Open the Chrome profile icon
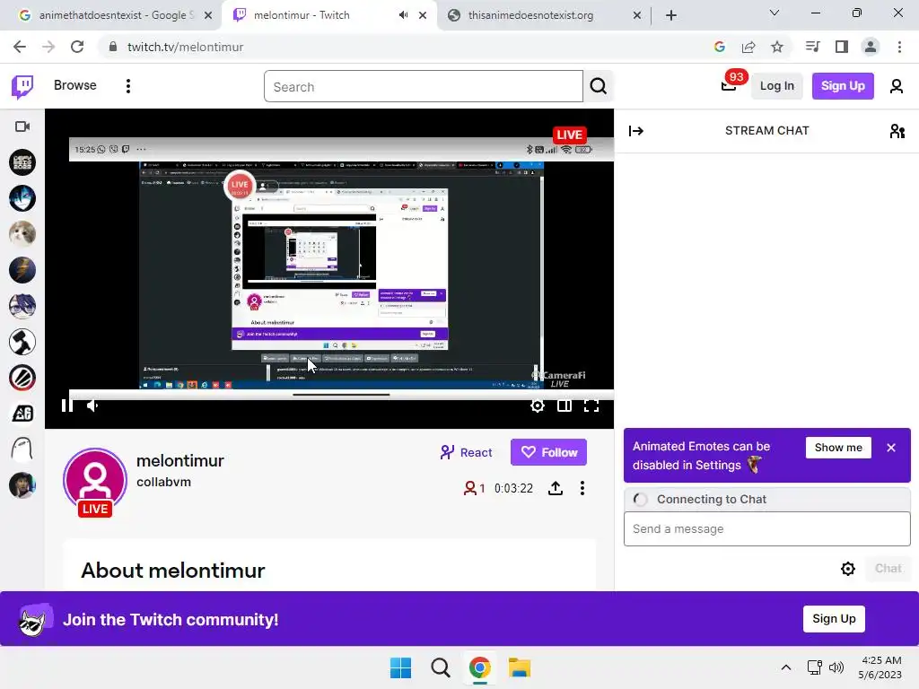Screen dimensions: 919x689 (871, 47)
